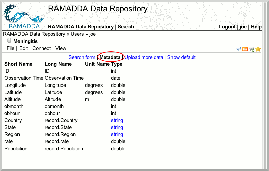Click Logout in the header
Viewport: 269px width, 171px height.
click(227, 27)
